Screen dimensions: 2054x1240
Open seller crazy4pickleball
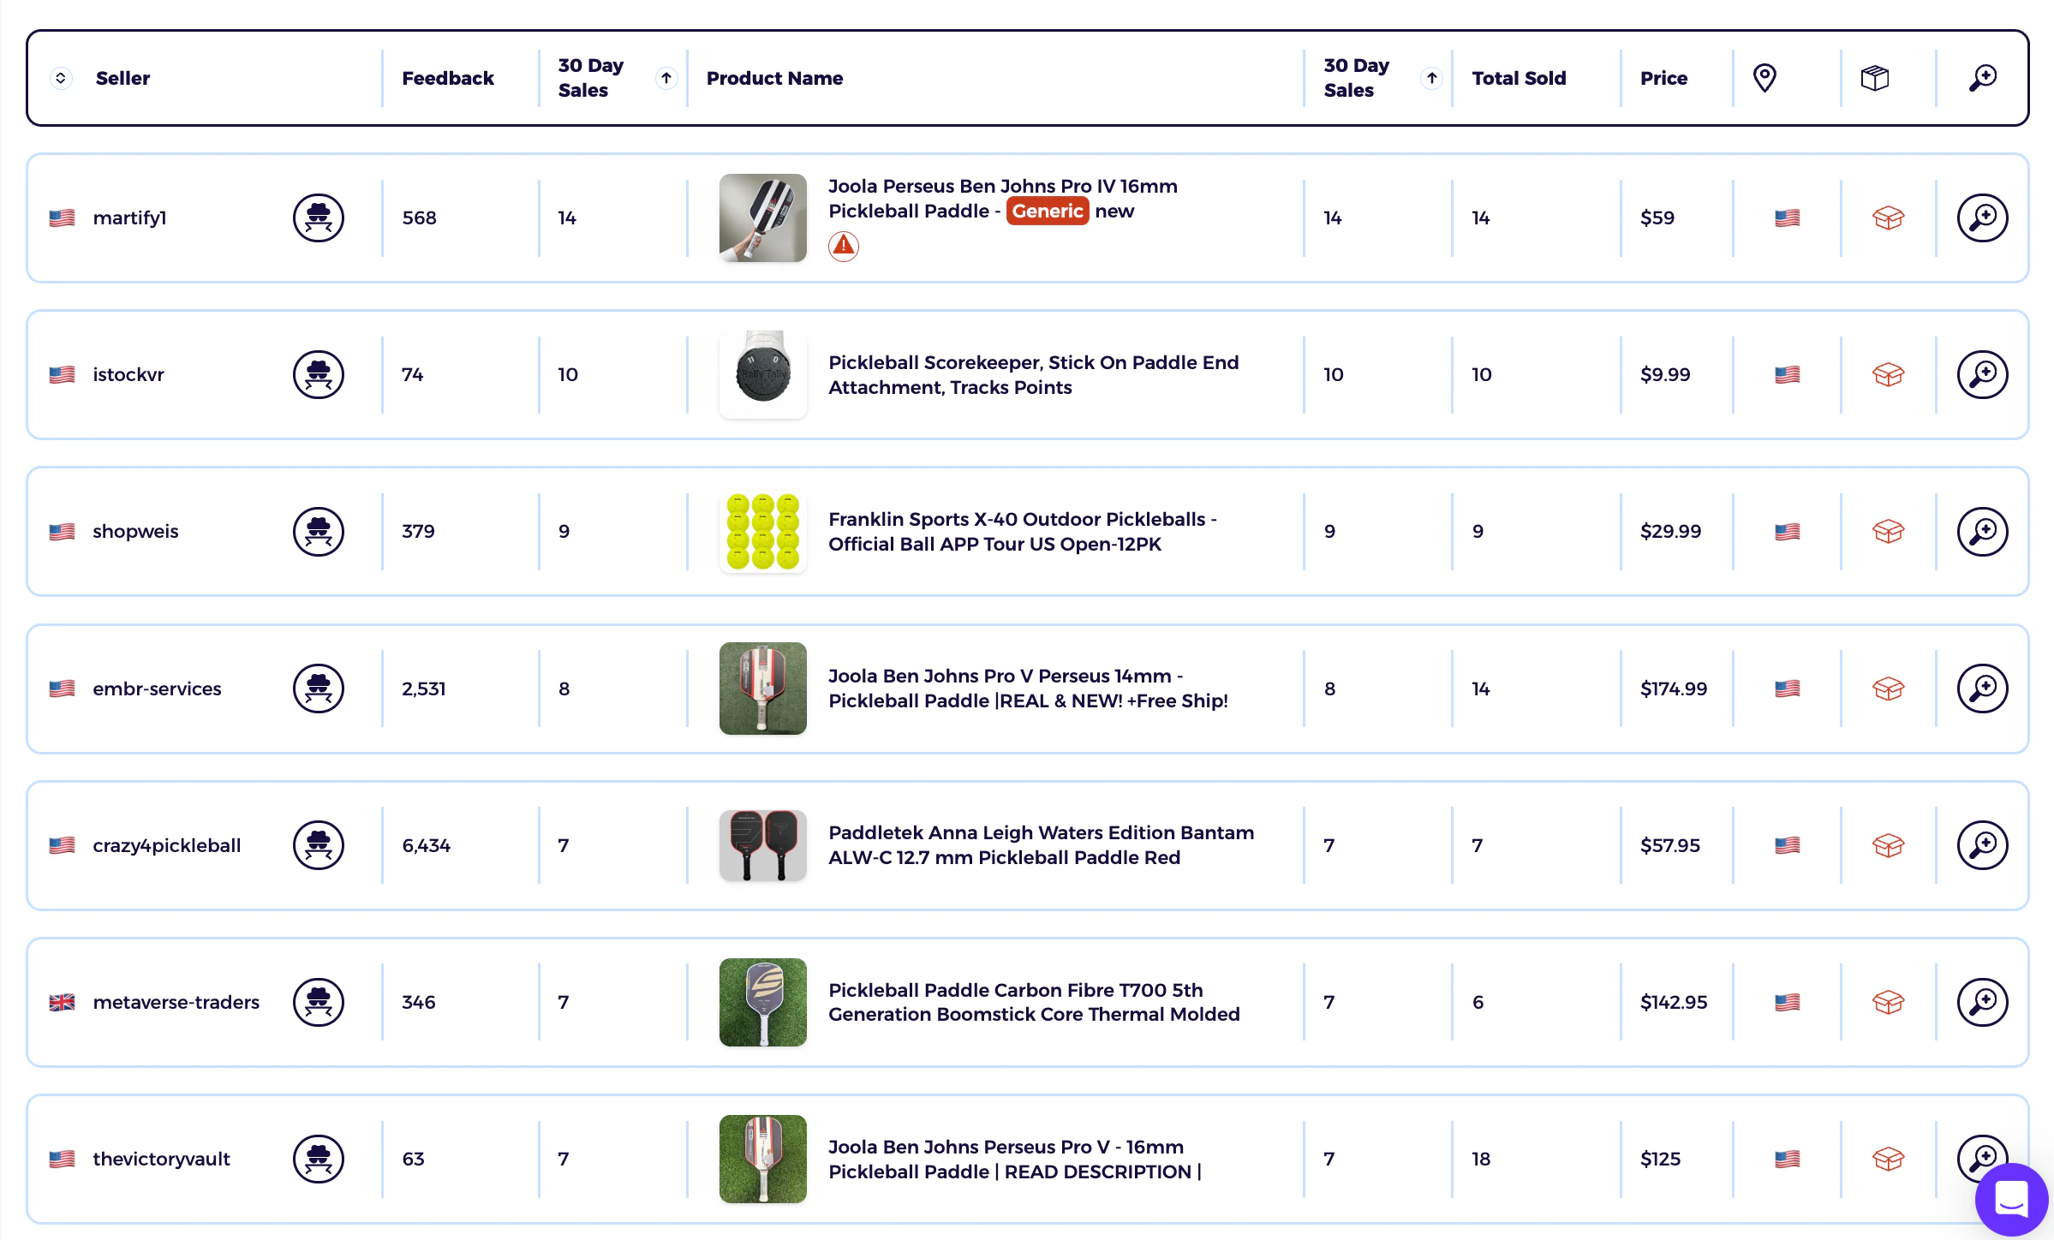[x=167, y=845]
